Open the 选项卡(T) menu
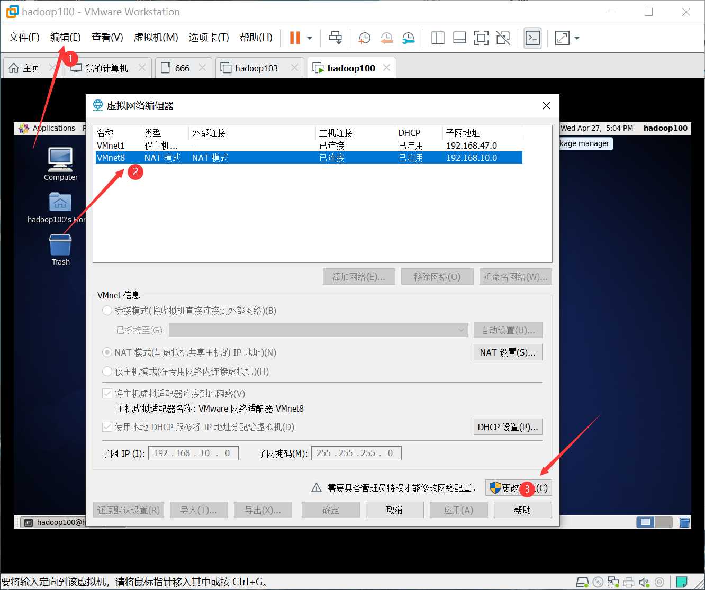Screen dimensions: 705x590 point(209,37)
